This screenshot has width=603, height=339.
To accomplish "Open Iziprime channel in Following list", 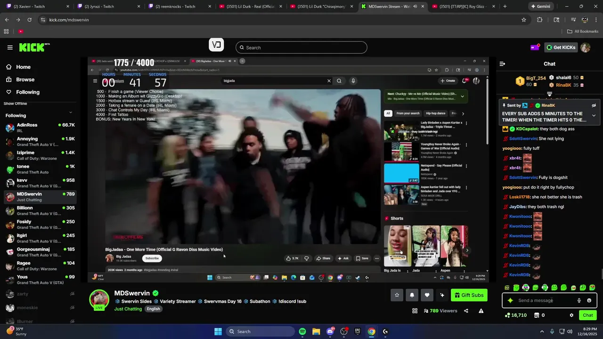I will pyautogui.click(x=40, y=155).
